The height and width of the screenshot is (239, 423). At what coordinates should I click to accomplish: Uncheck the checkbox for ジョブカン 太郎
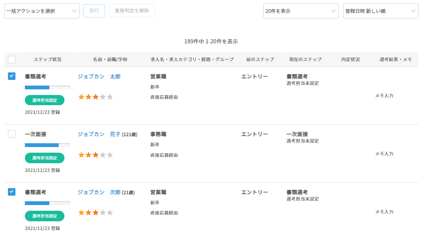[12, 77]
